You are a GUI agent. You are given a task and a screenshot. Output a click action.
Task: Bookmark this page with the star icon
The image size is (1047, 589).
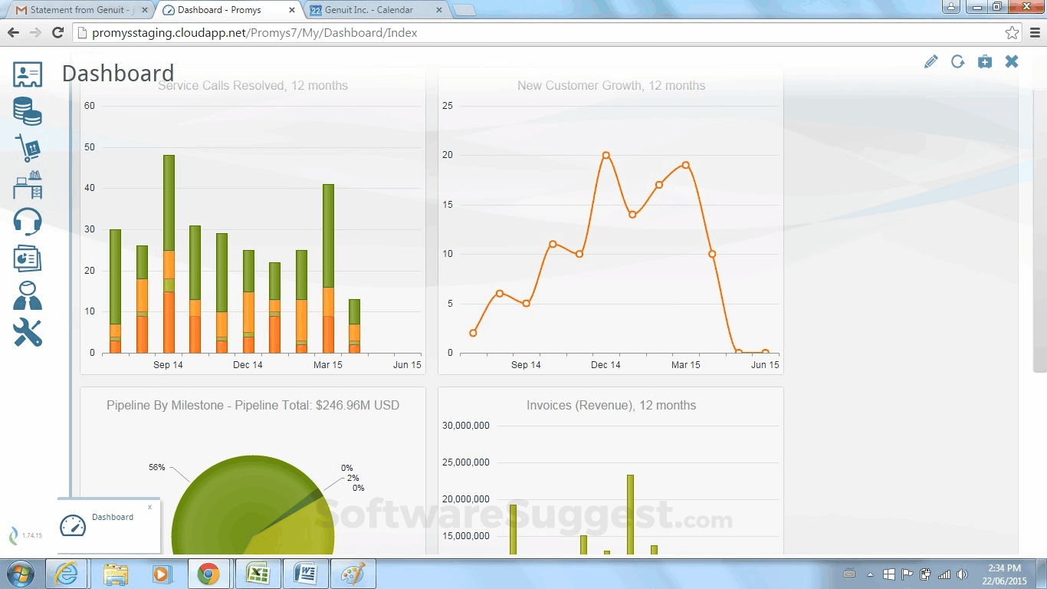[x=1013, y=33]
